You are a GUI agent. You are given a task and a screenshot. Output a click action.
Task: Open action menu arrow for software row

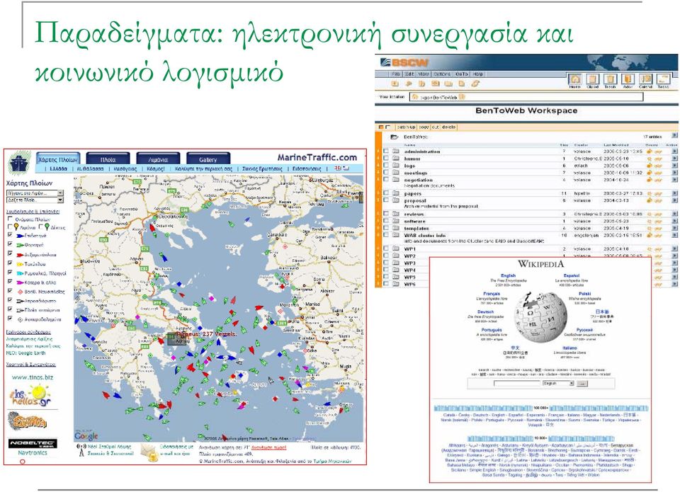(674, 221)
